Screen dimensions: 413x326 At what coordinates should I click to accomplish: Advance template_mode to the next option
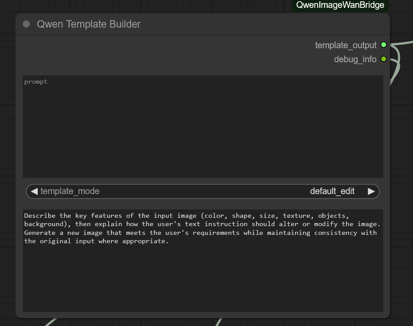click(371, 191)
